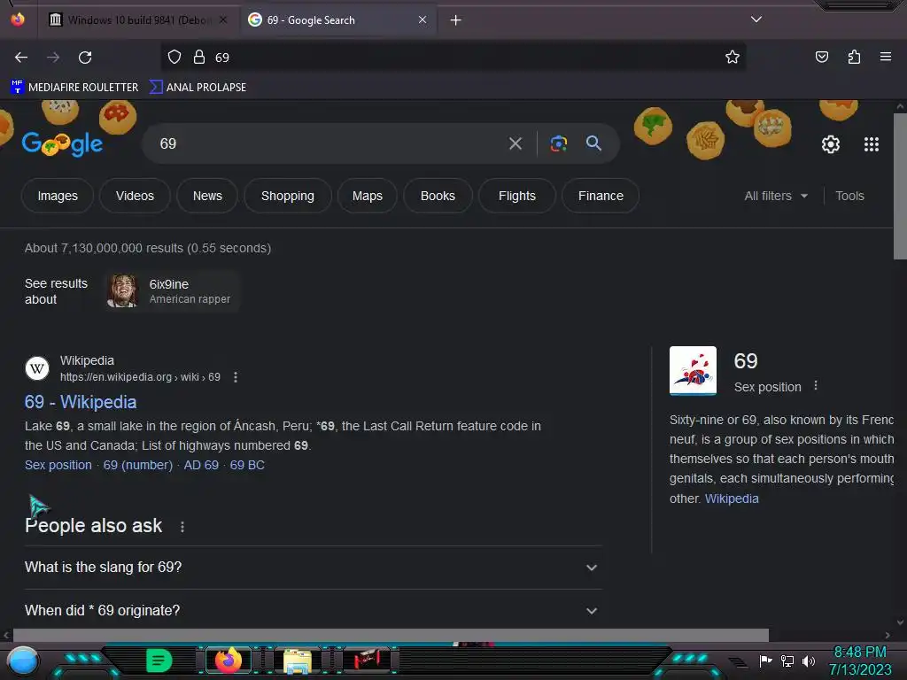The image size is (907, 680).
Task: Close the Google Search tab
Action: [422, 20]
